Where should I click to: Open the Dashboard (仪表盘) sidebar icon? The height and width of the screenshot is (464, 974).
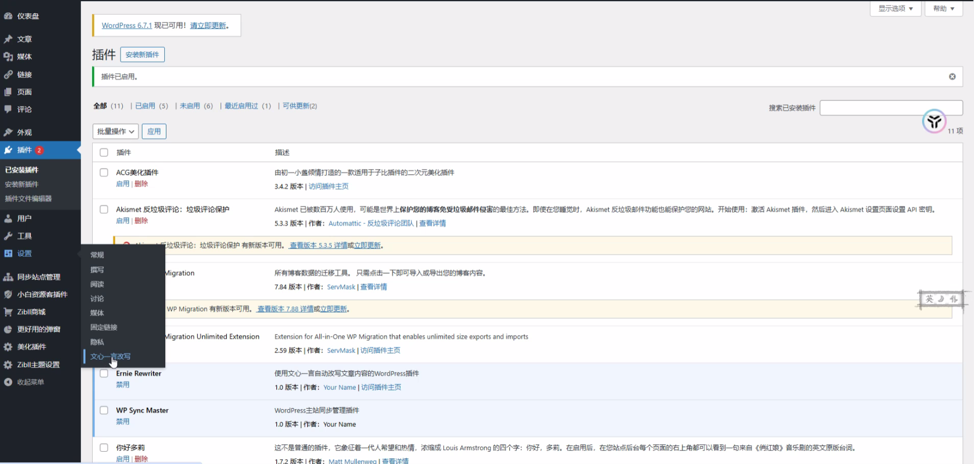point(8,16)
